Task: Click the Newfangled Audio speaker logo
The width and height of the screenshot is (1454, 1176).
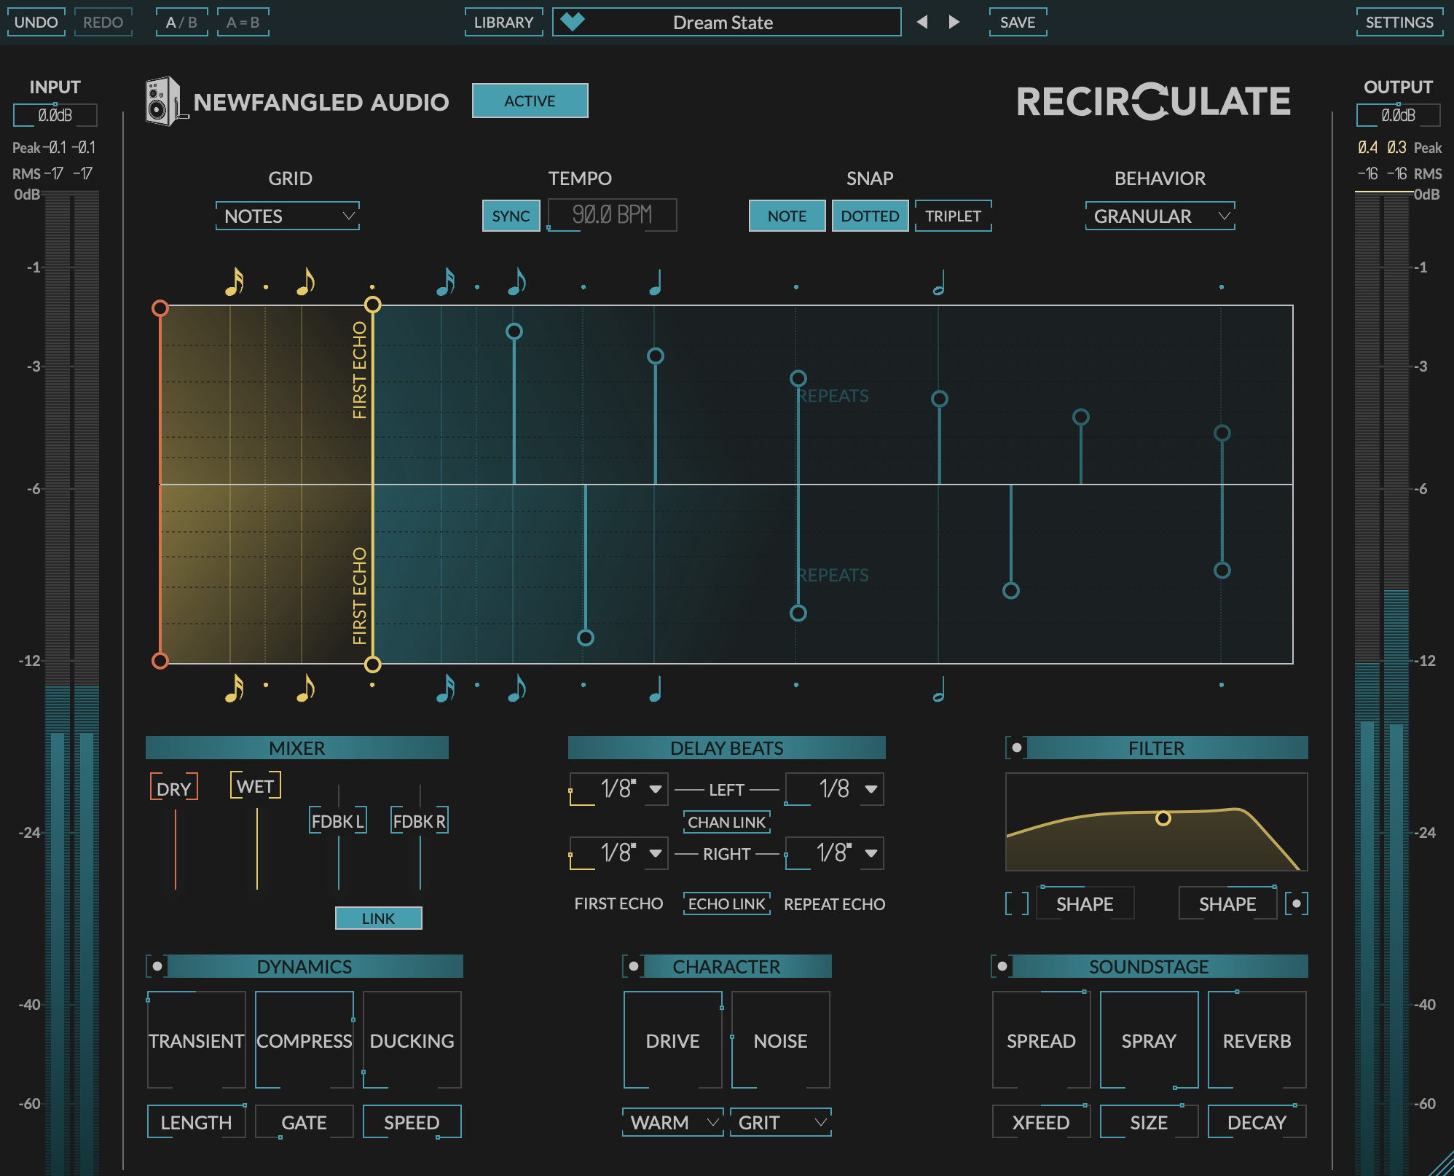Action: pos(162,101)
